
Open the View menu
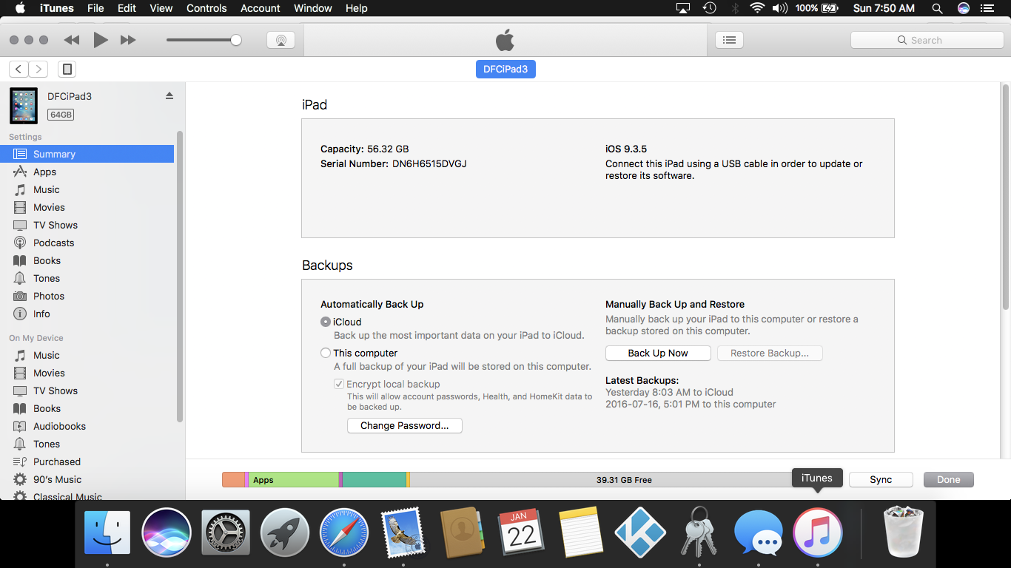(x=161, y=8)
